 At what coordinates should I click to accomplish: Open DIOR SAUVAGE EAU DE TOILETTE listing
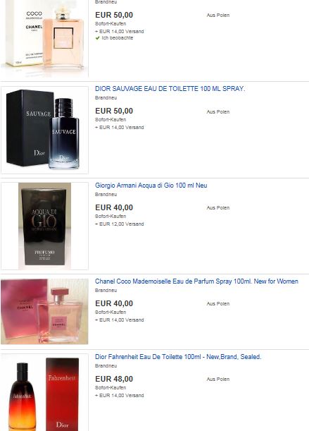[x=170, y=89]
